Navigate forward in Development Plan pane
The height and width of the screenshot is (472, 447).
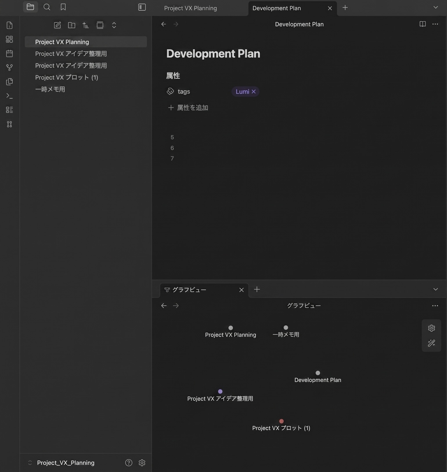(176, 24)
